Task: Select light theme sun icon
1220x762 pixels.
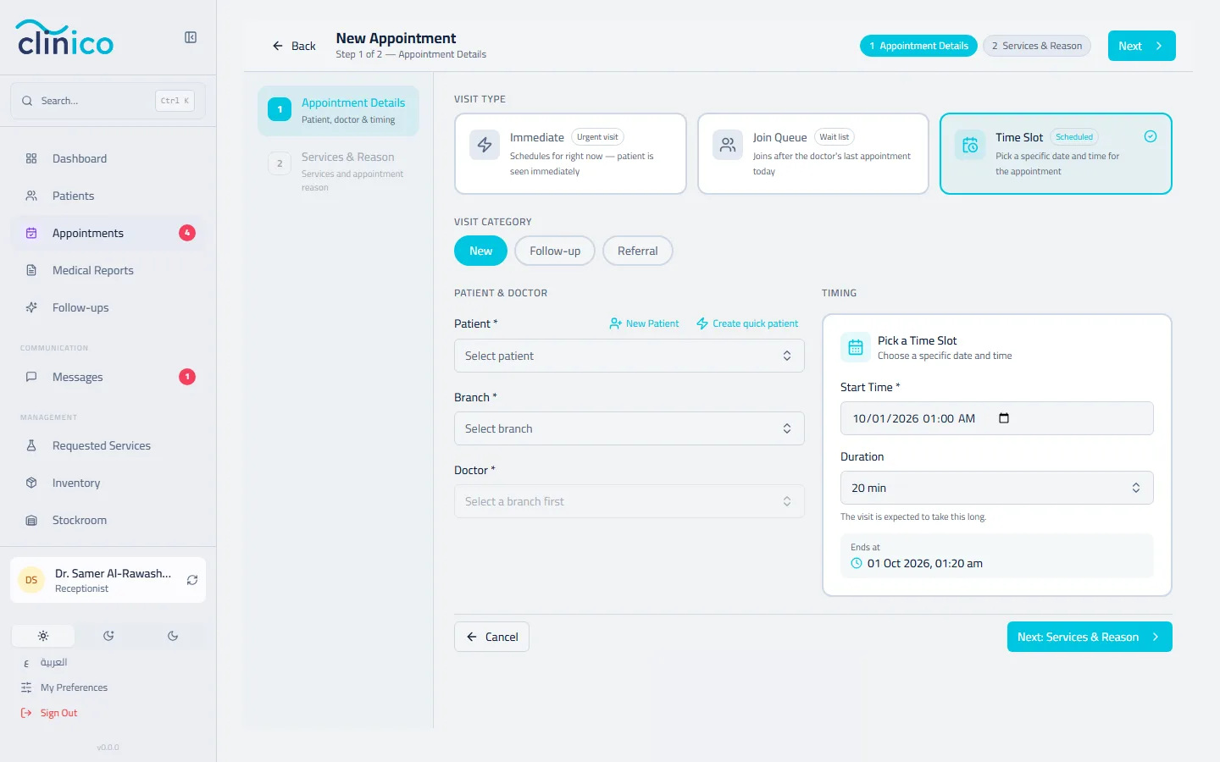Action: point(43,636)
